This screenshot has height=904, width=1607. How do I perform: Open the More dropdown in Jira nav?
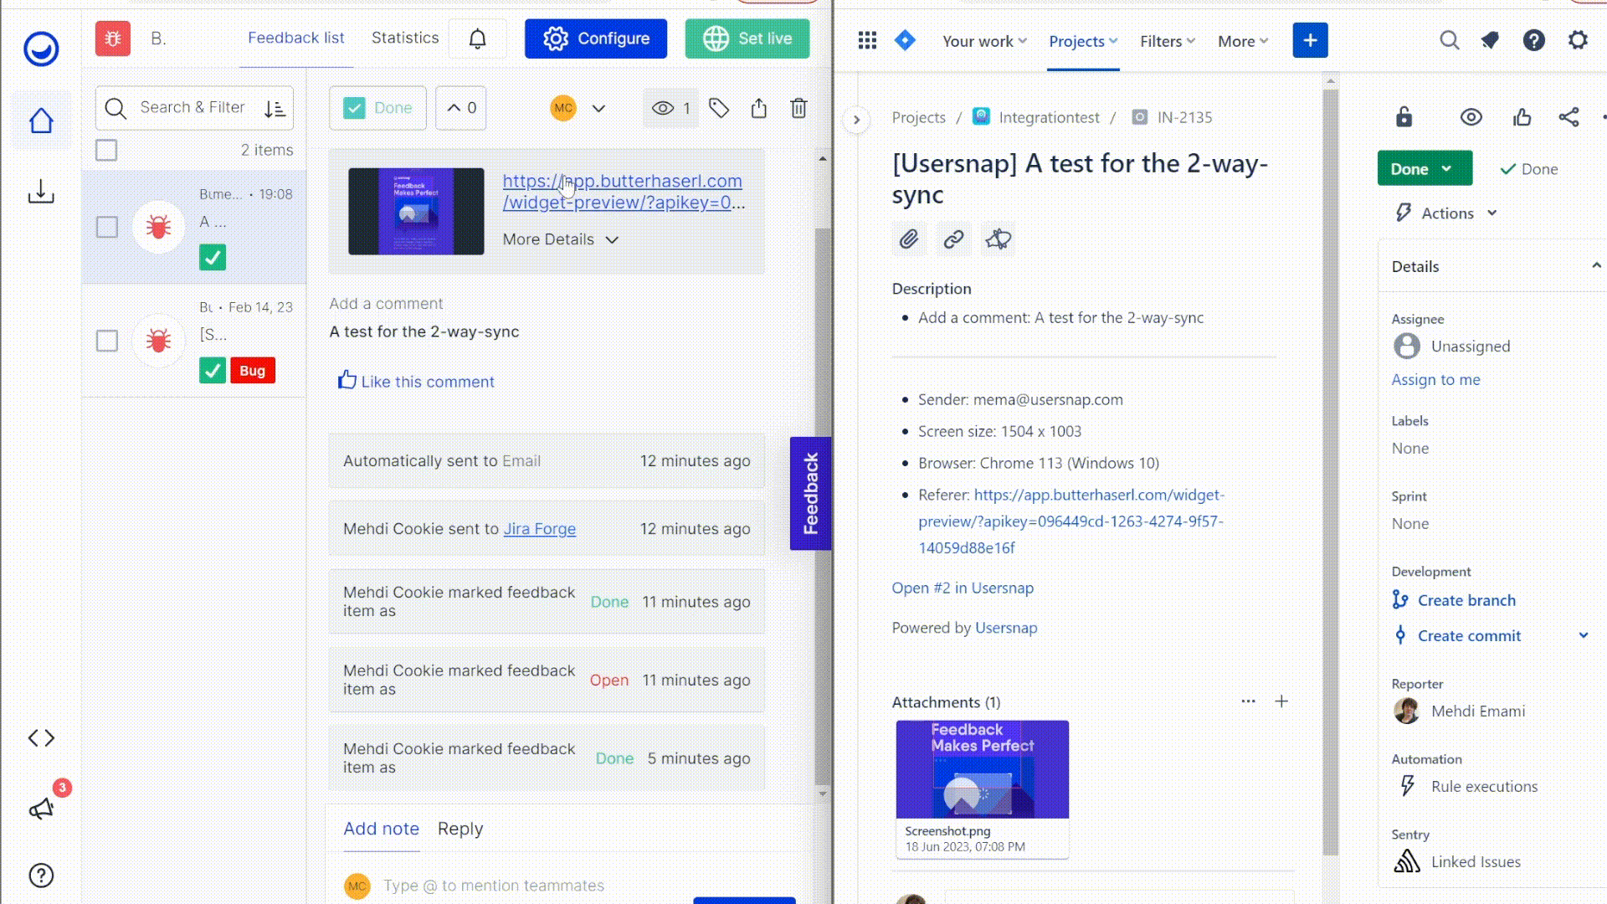pos(1243,41)
